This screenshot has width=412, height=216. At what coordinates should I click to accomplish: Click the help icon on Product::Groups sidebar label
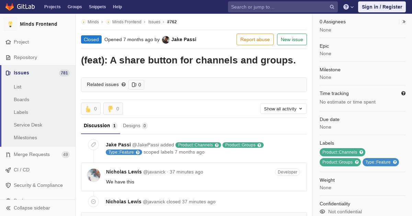(357, 162)
